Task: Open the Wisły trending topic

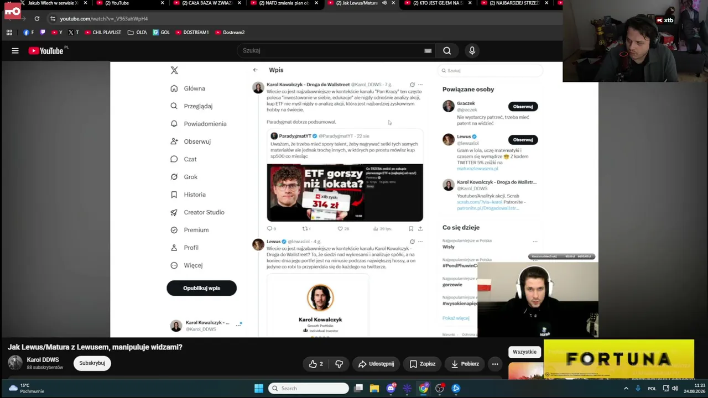Action: [449, 247]
